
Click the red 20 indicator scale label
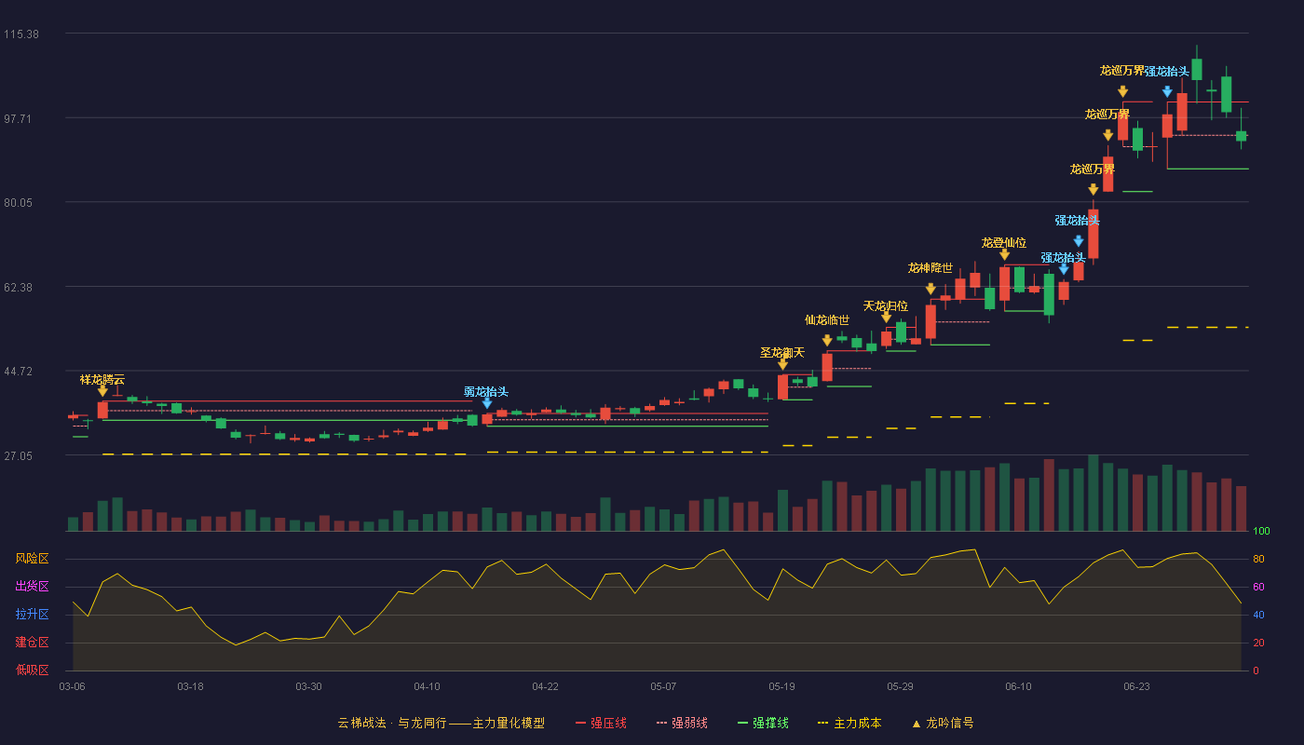click(1257, 643)
